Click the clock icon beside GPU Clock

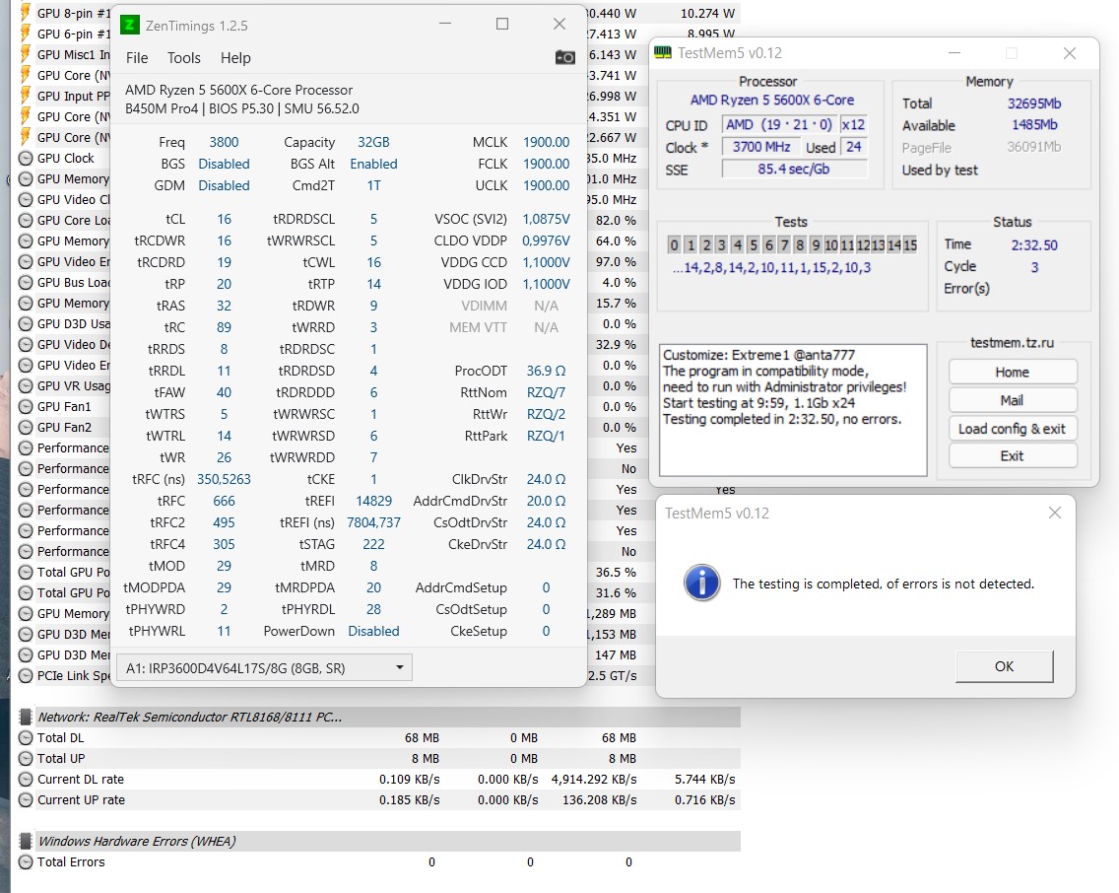[26, 158]
